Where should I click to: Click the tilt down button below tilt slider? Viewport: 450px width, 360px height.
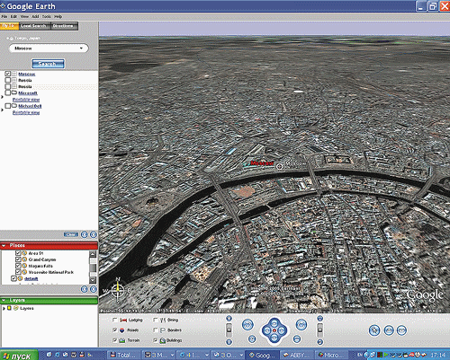[320, 342]
